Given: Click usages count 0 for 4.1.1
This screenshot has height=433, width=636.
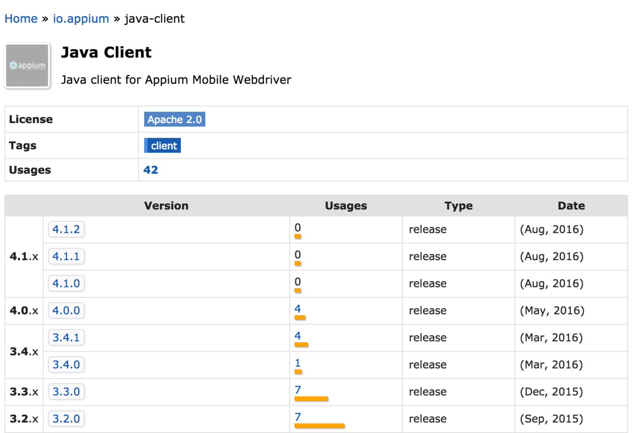Looking at the screenshot, I should click(298, 255).
